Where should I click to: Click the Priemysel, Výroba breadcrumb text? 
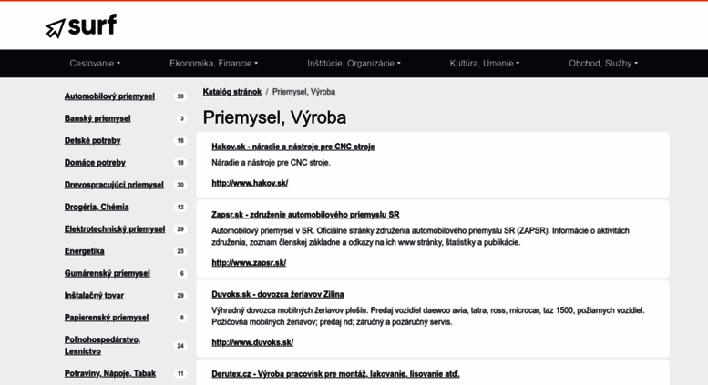point(303,92)
